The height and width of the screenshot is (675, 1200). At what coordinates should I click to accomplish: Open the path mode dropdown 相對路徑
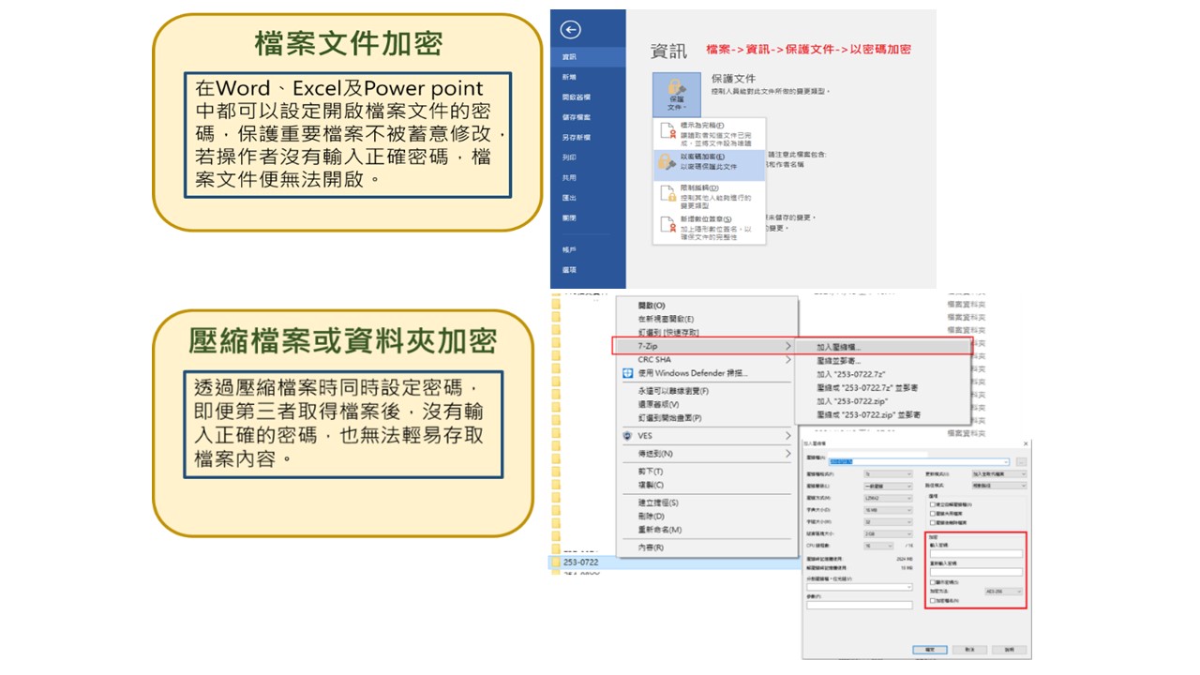coord(999,486)
